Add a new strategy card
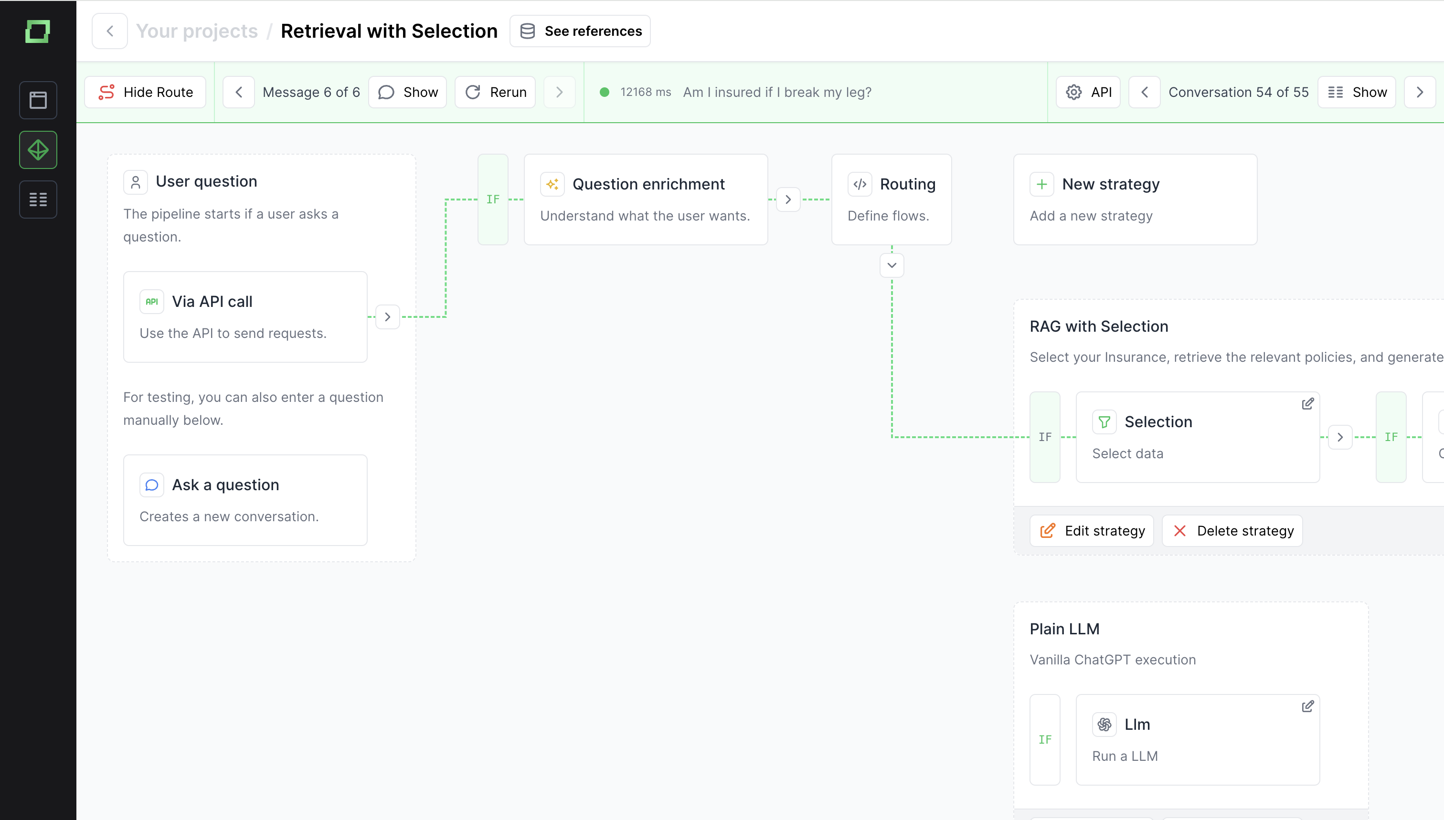Screen dimensions: 1444x820 [x=1135, y=200]
